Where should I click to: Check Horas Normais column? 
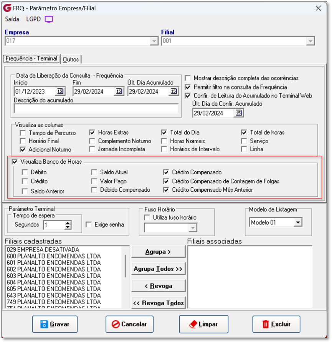(x=164, y=141)
